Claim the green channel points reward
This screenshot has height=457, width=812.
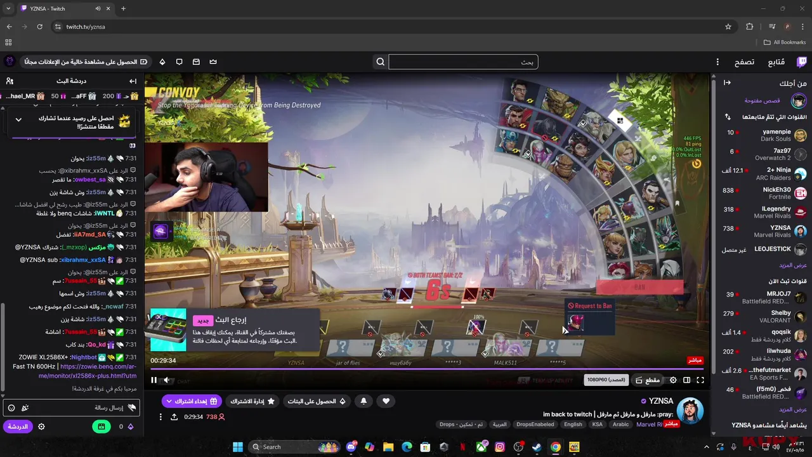101,427
